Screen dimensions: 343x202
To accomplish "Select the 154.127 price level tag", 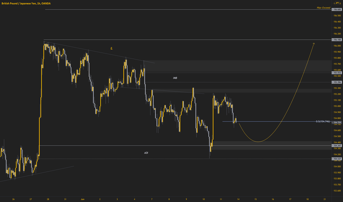I will point(337,159).
